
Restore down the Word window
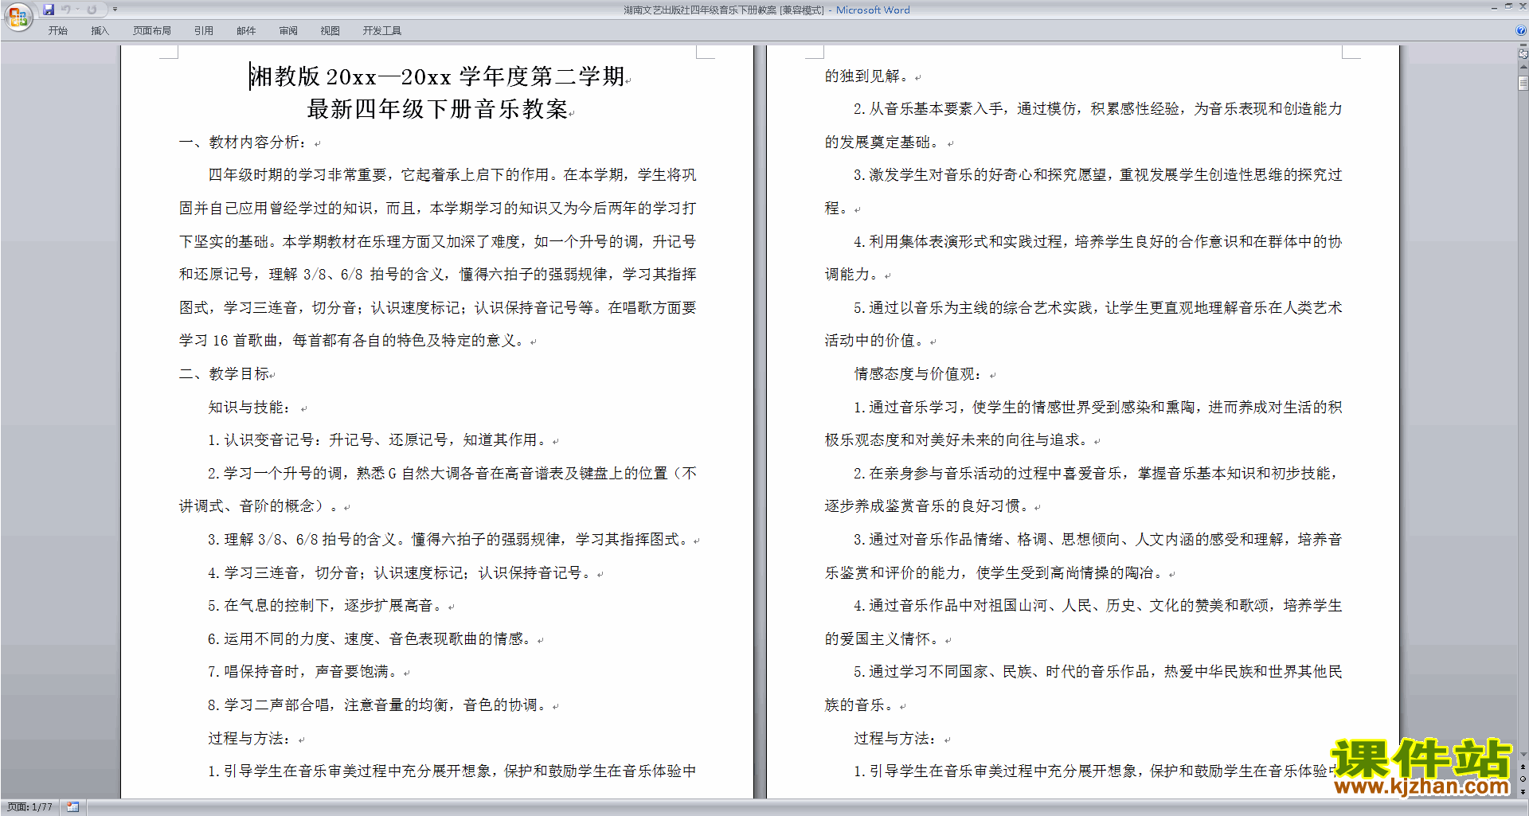1508,7
